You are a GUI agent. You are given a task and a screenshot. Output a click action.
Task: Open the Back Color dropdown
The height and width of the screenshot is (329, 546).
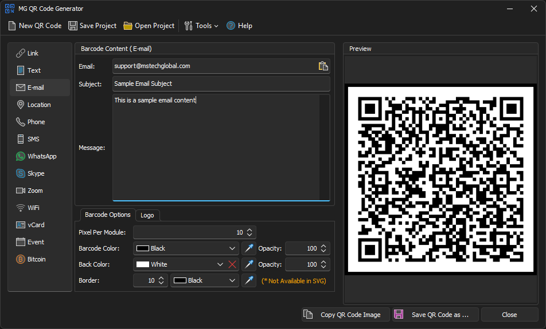[220, 264]
